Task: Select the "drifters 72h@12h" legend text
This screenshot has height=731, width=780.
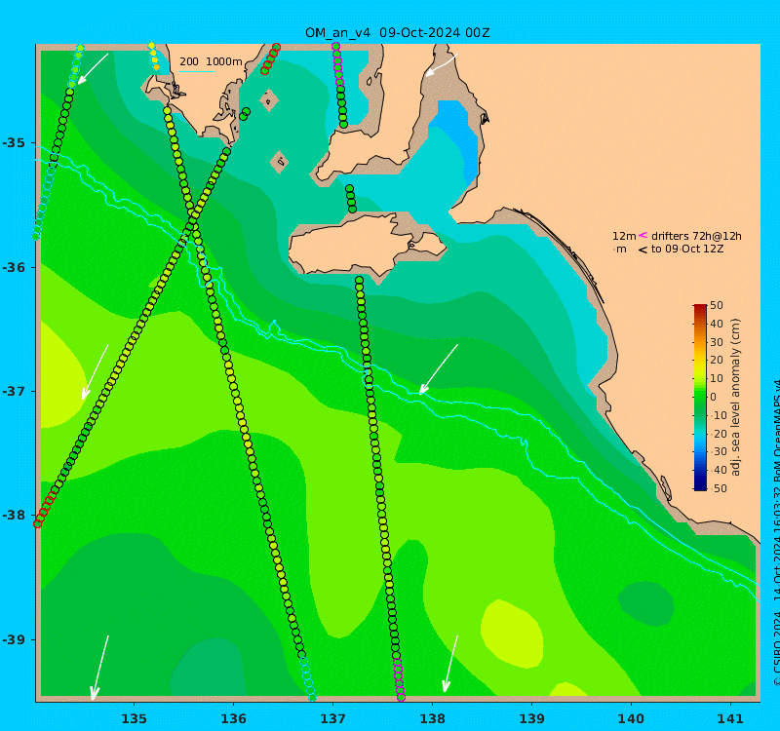Action: coord(696,236)
